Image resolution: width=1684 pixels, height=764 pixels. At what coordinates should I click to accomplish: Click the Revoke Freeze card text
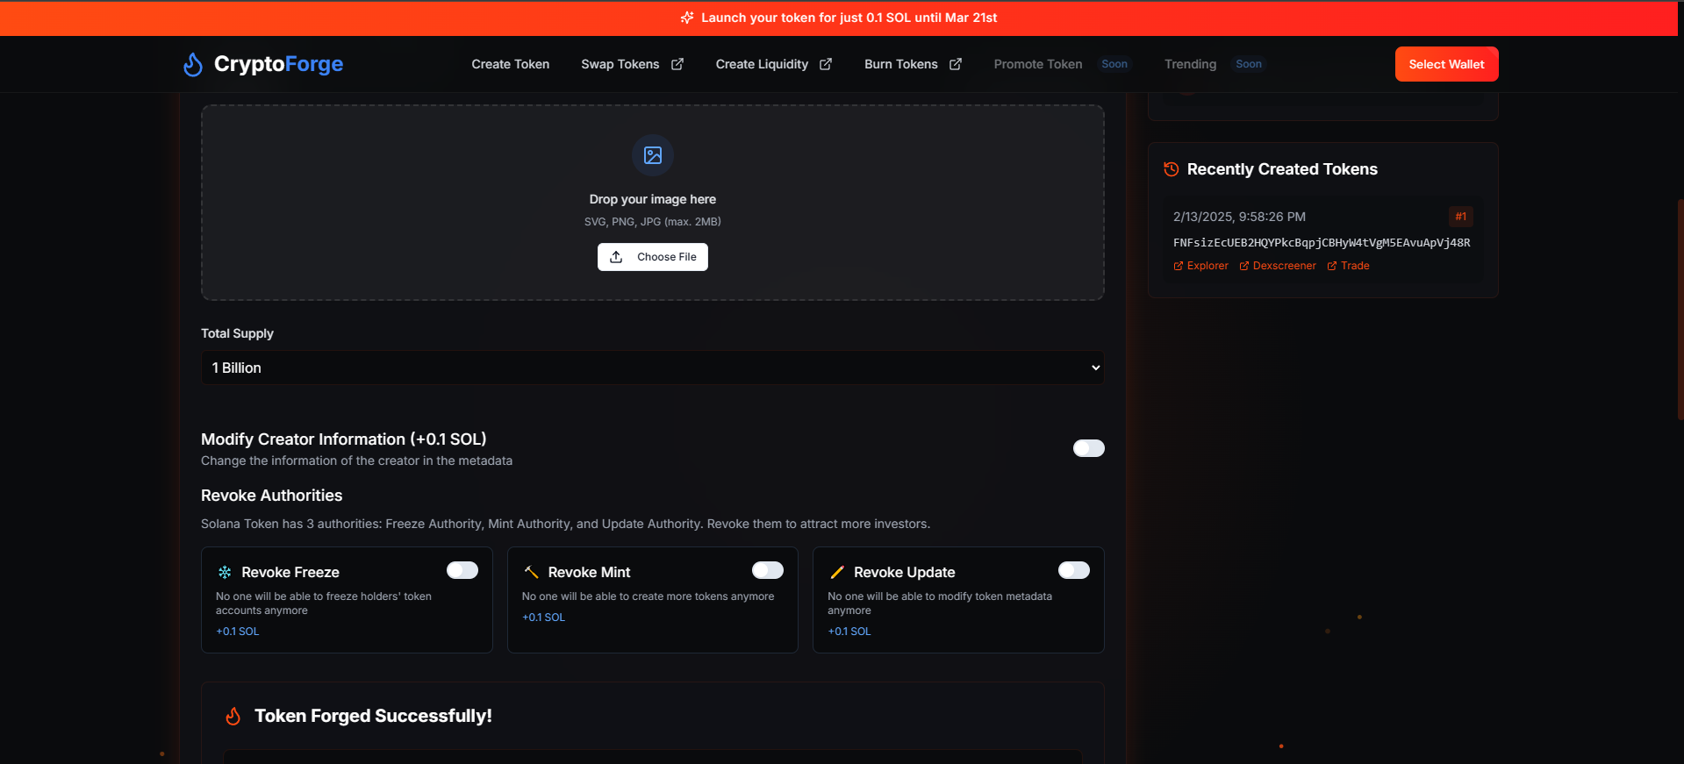coord(324,603)
